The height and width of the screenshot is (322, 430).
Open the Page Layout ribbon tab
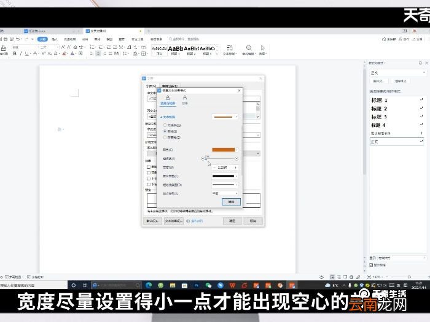pyautogui.click(x=70, y=39)
